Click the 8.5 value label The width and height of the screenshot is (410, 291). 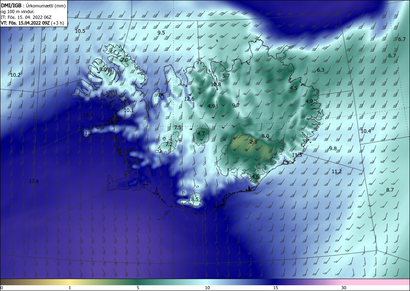[x=195, y=199]
